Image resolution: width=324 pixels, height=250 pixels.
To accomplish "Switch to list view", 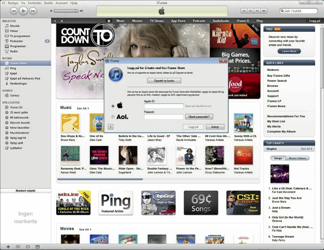I will point(244,11).
